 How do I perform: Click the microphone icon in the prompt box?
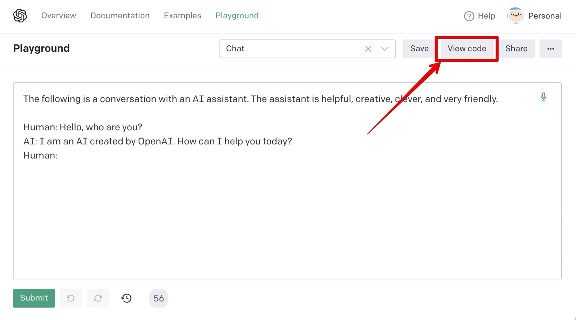[x=543, y=96]
